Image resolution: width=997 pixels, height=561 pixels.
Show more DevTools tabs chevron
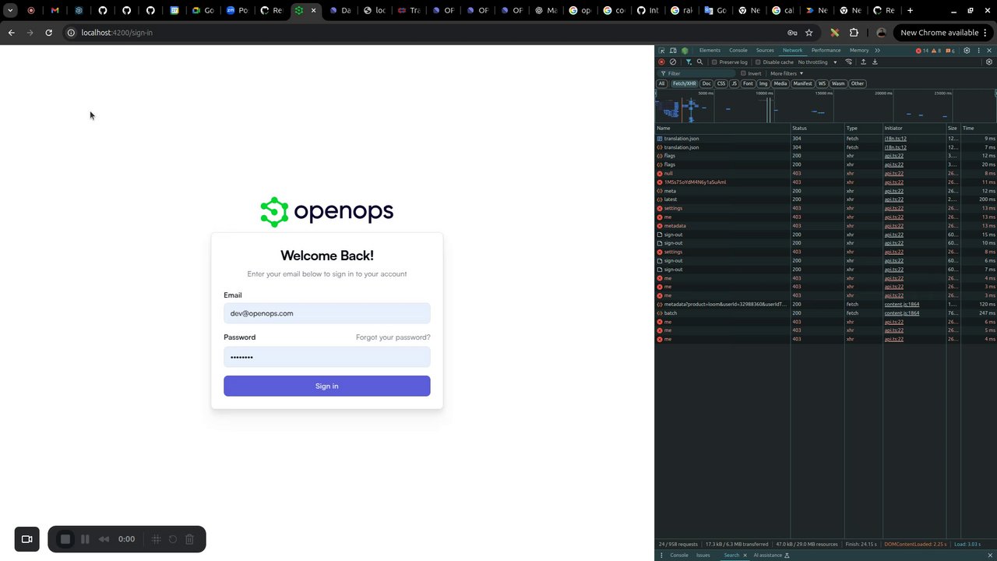click(877, 50)
